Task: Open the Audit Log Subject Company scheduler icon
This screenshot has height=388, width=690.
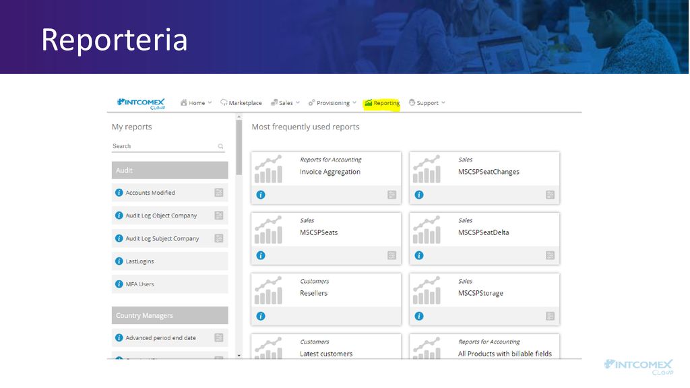Action: [x=219, y=238]
